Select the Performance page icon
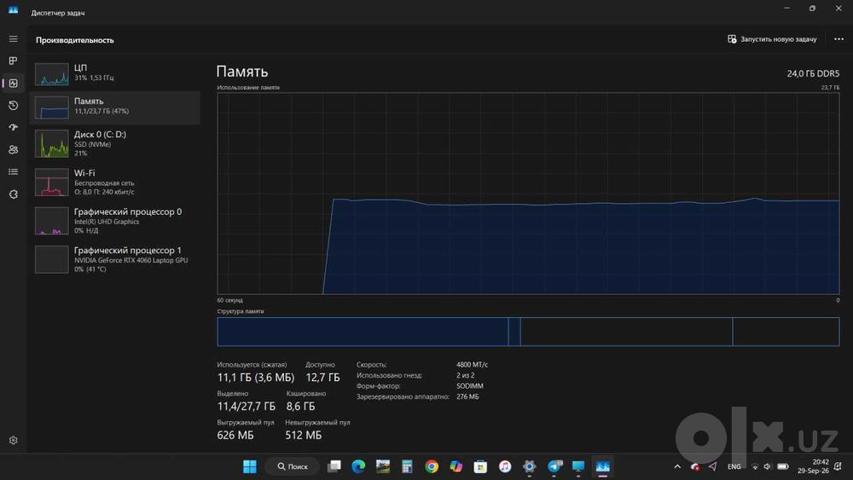 click(13, 84)
